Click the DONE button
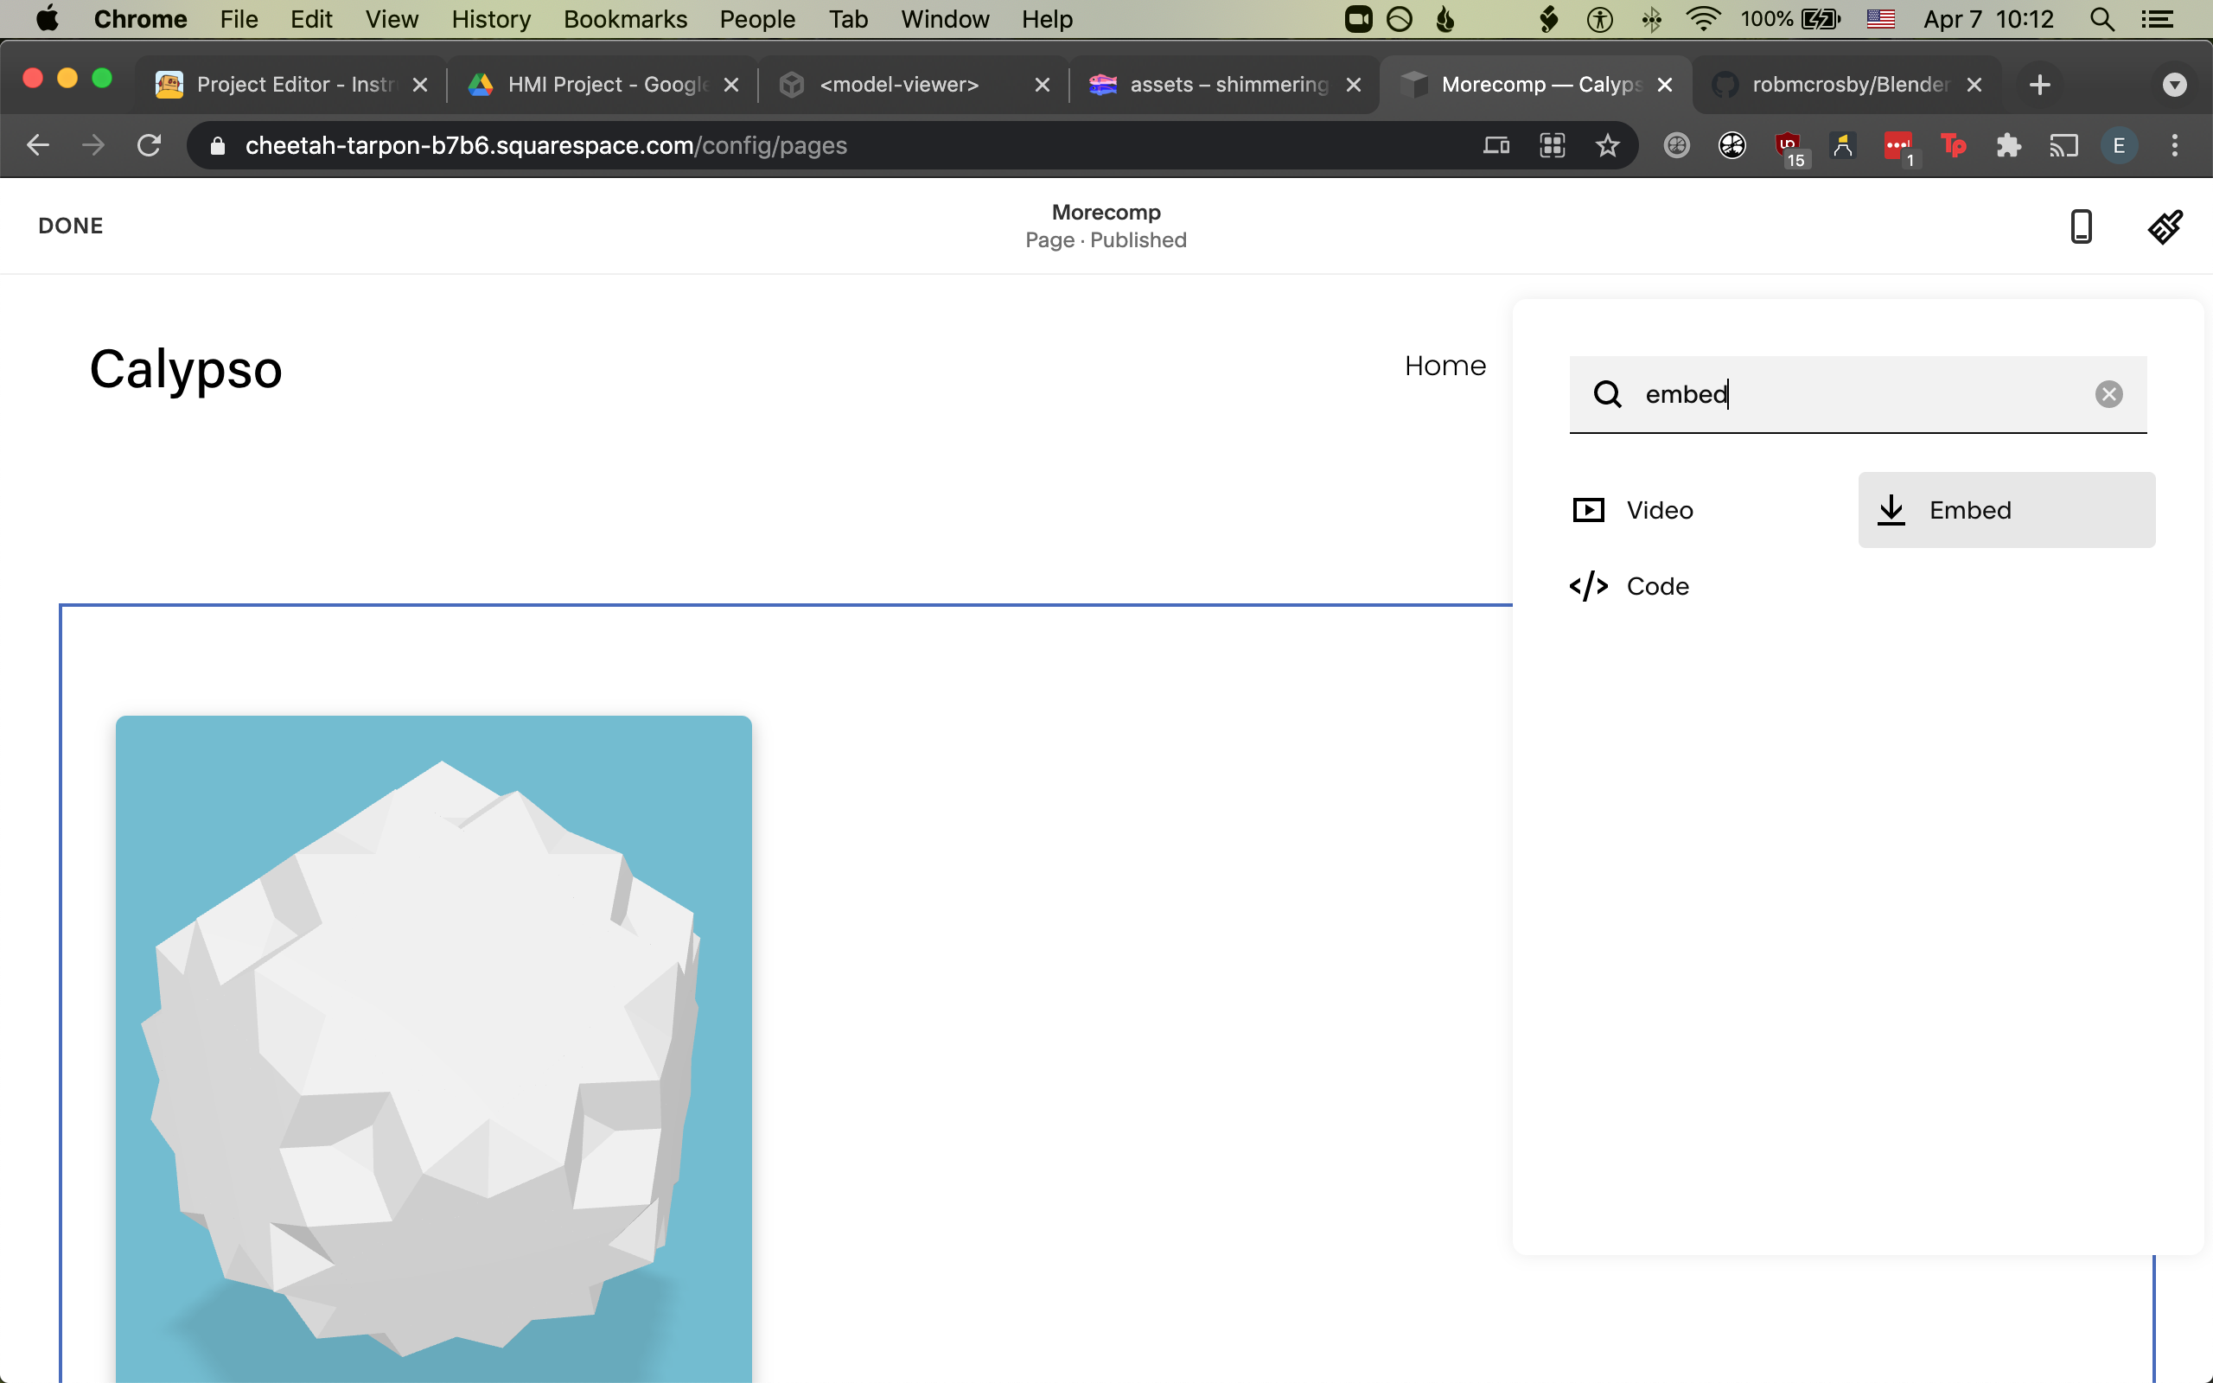This screenshot has height=1383, width=2213. (70, 225)
